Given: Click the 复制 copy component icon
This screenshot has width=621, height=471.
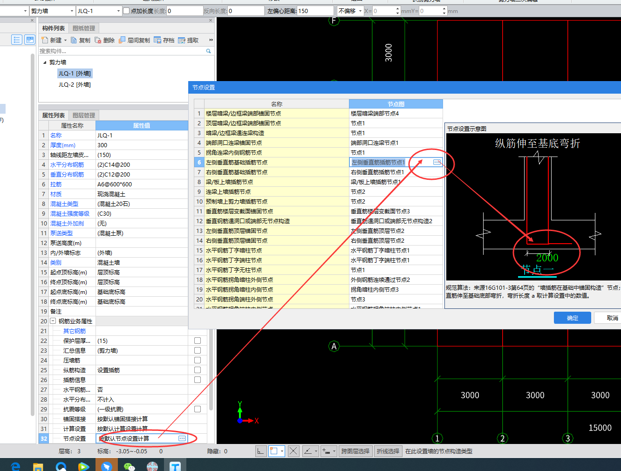Looking at the screenshot, I should pyautogui.click(x=74, y=40).
